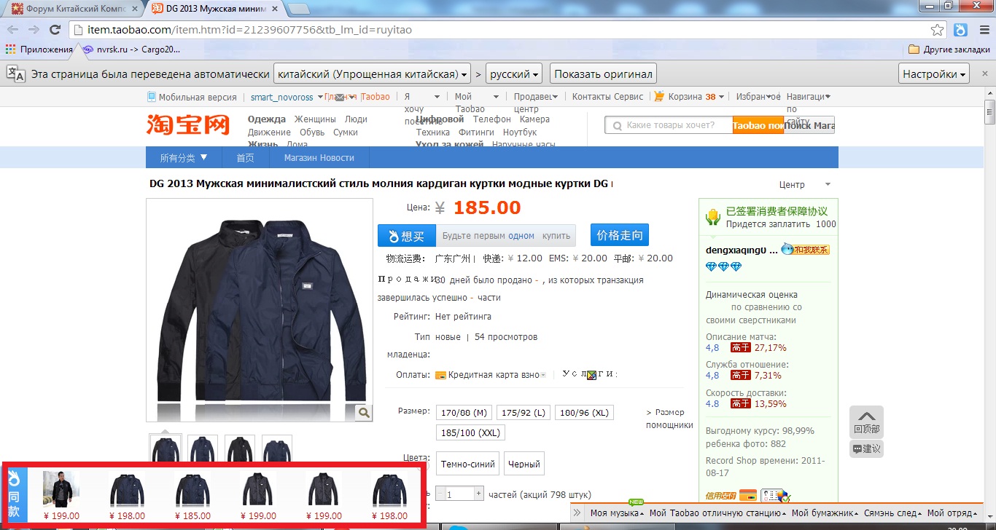996x530 pixels.
Task: Open the 建议 feedback button
Action: [x=866, y=448]
